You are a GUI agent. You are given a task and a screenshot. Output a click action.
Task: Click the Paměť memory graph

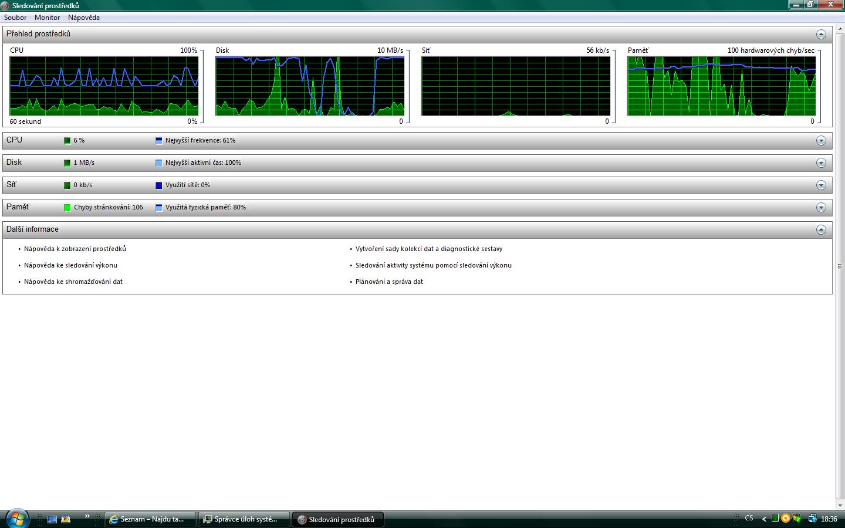[722, 86]
